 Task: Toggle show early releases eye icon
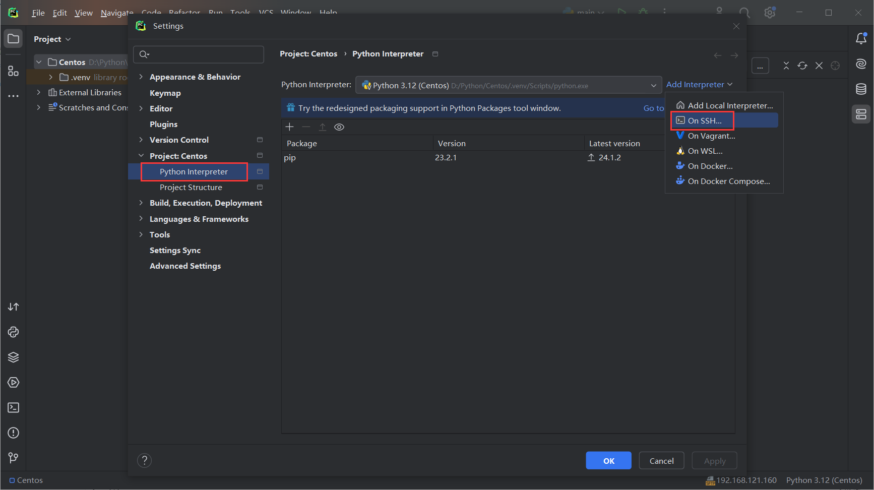pyautogui.click(x=339, y=127)
